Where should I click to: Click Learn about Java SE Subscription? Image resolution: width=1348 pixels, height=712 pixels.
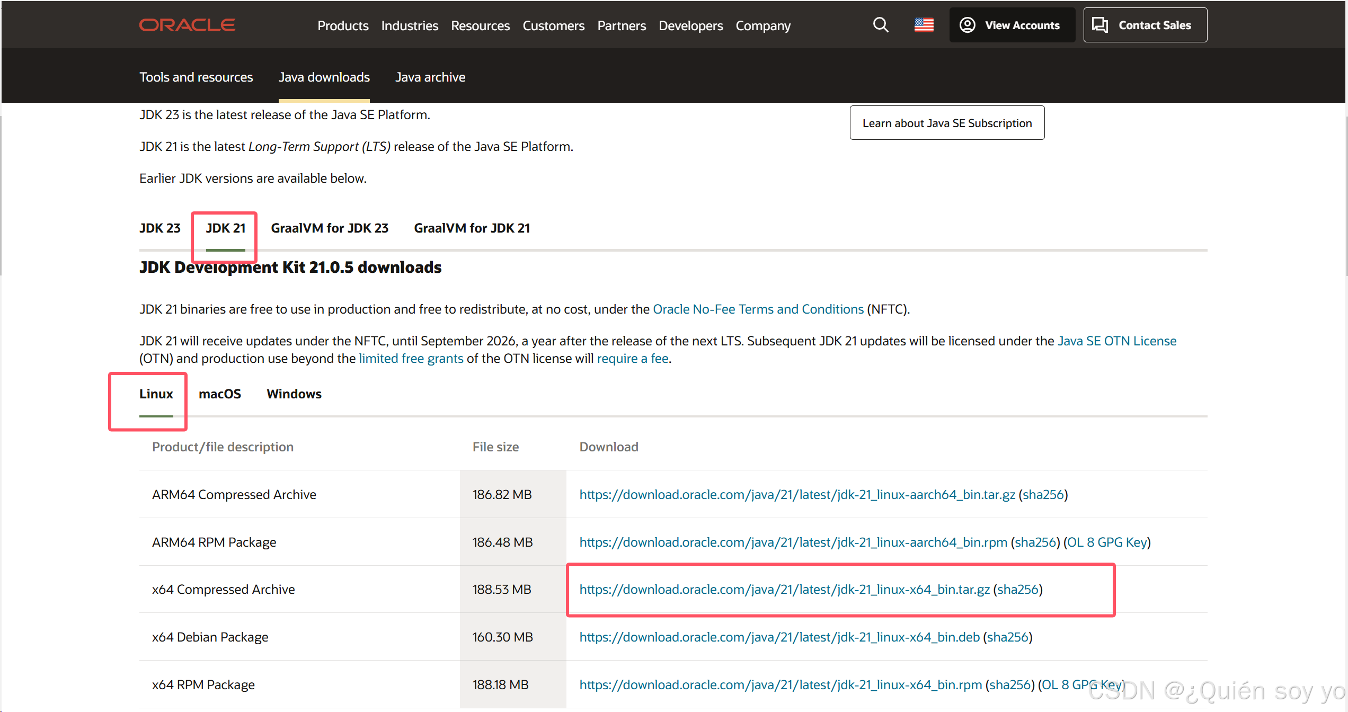946,123
